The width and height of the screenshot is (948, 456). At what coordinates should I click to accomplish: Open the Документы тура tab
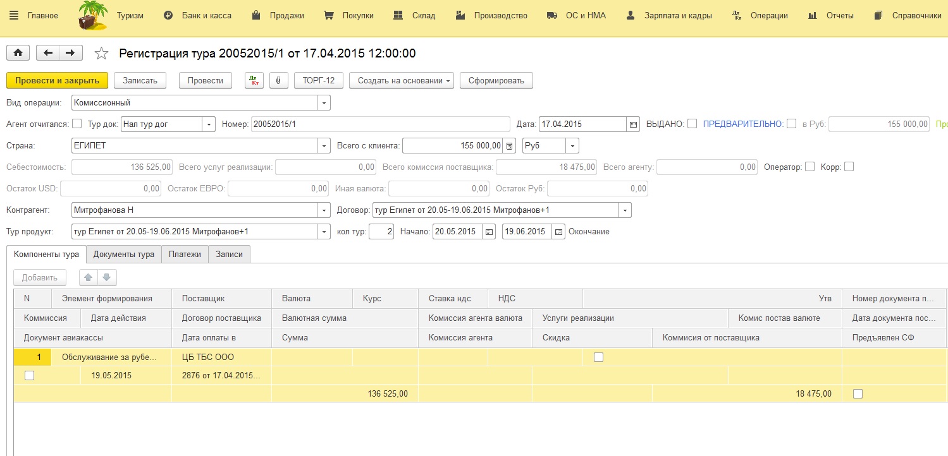(x=124, y=254)
